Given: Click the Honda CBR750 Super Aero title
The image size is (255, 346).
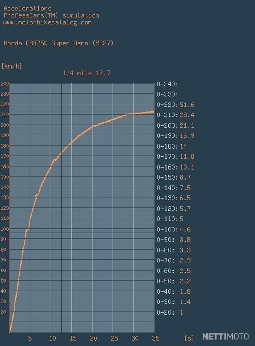Looking at the screenshot, I should pyautogui.click(x=58, y=43).
